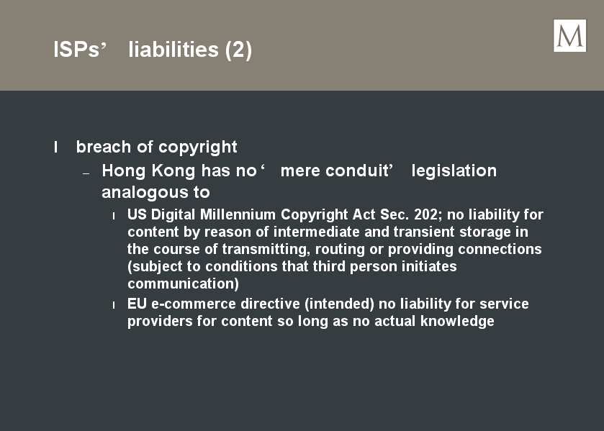The width and height of the screenshot is (604, 431).
Task: Click the word "(intended)"
Action: [x=339, y=304]
